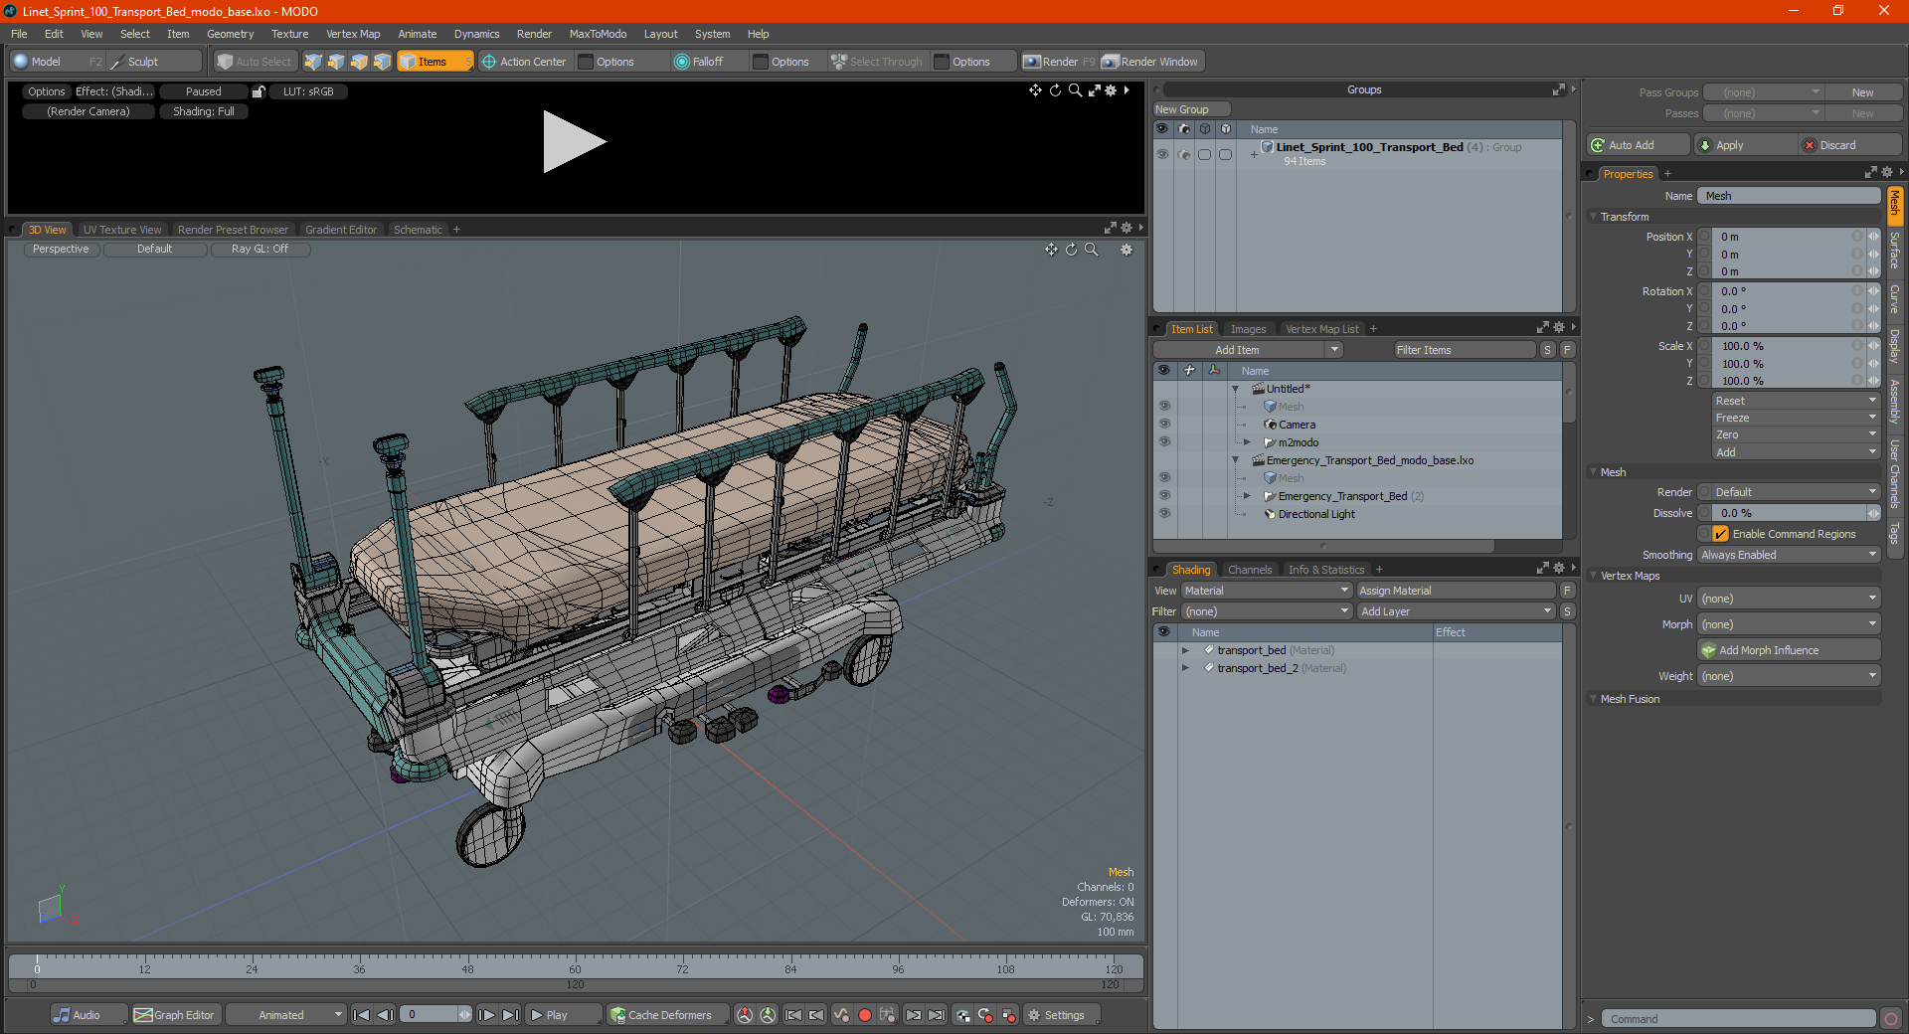Open Add Layer dropdown

(x=1456, y=611)
